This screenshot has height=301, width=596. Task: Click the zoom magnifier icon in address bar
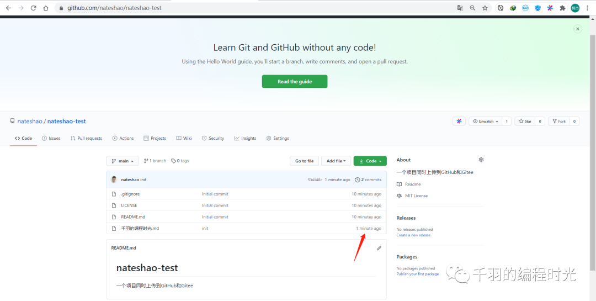472,8
